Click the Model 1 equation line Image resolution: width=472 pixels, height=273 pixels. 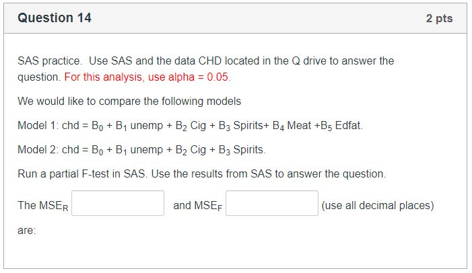pos(191,125)
